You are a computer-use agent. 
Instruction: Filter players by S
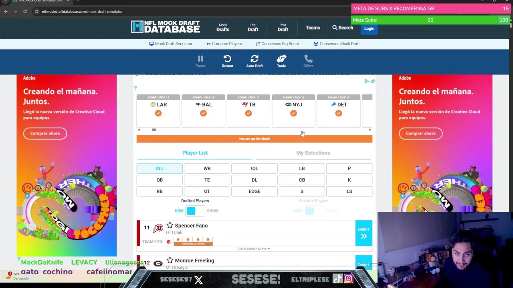(x=302, y=191)
